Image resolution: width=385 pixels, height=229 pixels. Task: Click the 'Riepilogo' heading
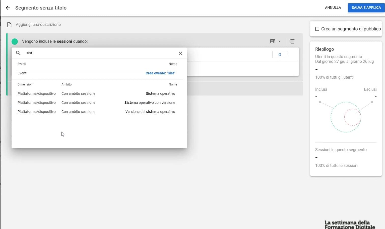pyautogui.click(x=325, y=49)
